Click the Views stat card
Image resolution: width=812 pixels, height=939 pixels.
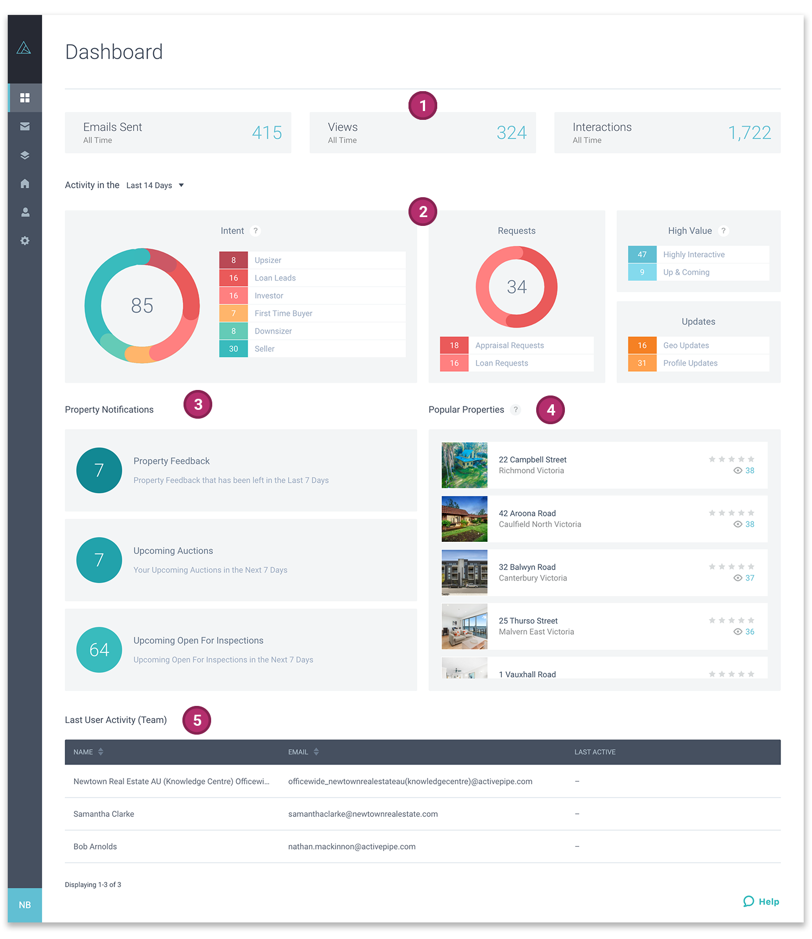pyautogui.click(x=423, y=133)
